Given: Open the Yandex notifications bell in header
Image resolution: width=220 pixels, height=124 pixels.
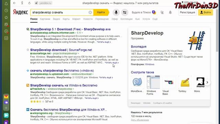Looking at the screenshot, I should click(x=170, y=12).
